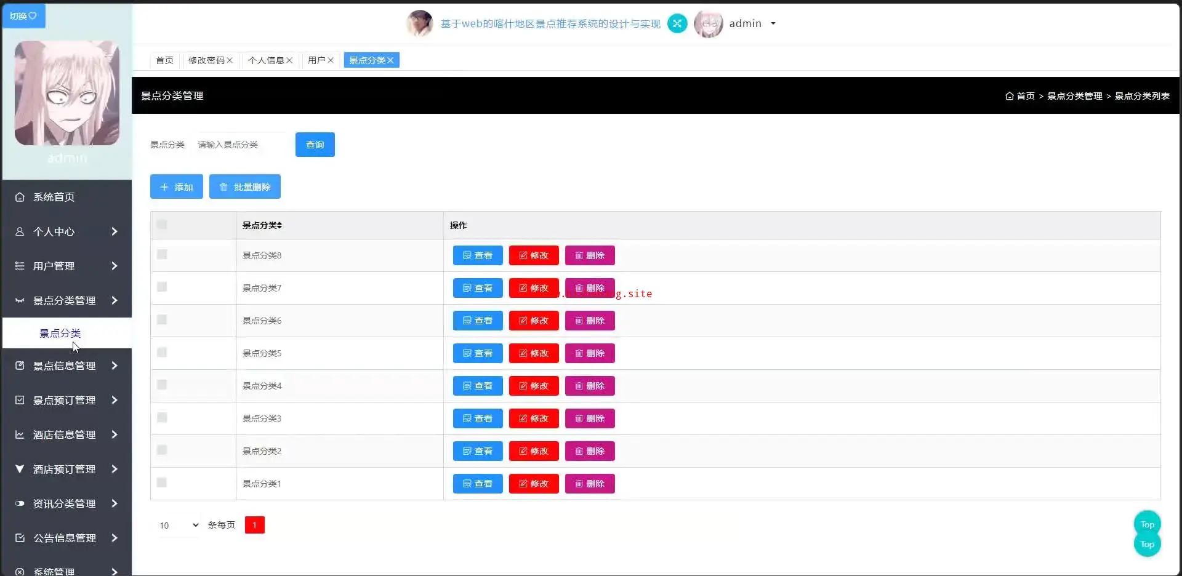Click the 批量删除 button
The width and height of the screenshot is (1182, 576).
pyautogui.click(x=245, y=186)
